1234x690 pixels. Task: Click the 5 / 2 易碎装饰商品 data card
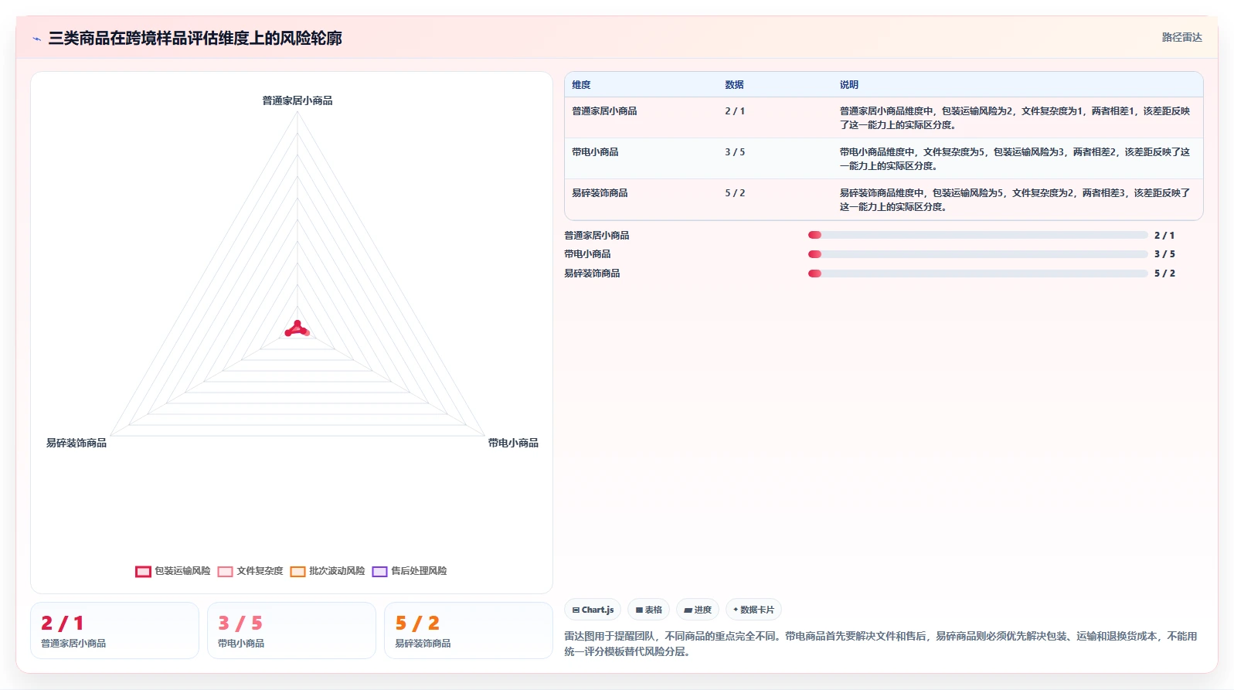pyautogui.click(x=468, y=631)
